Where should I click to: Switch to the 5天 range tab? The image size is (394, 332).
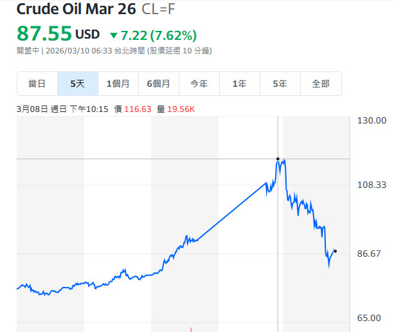click(x=78, y=84)
